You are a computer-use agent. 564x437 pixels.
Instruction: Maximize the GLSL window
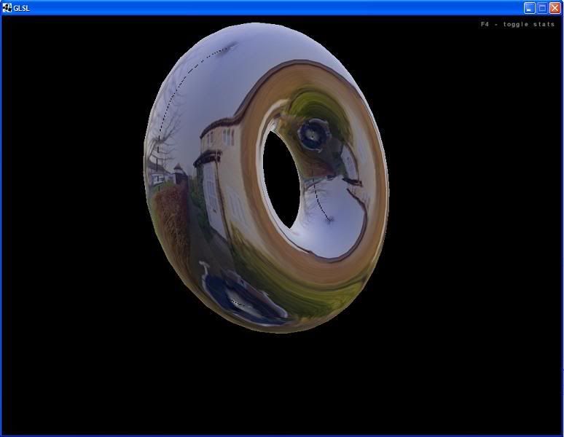[x=542, y=8]
